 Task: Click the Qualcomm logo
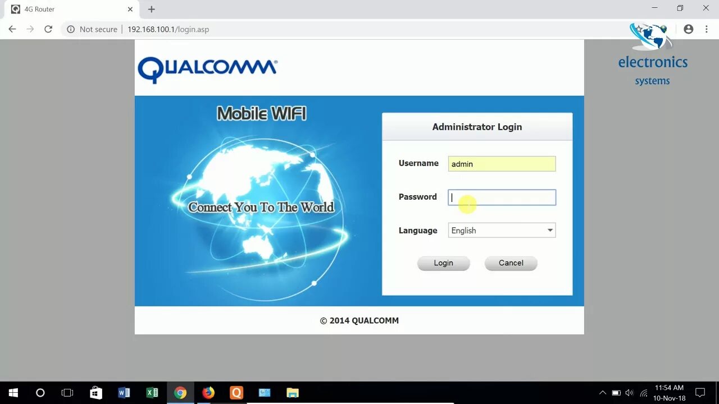[207, 70]
